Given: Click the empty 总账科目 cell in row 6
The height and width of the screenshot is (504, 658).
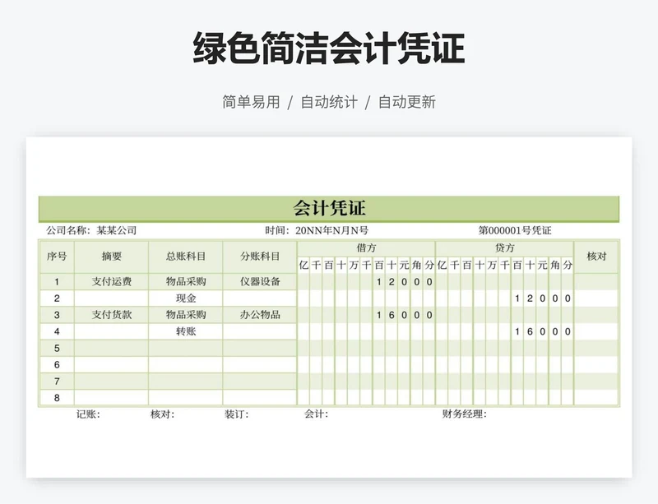Looking at the screenshot, I should pyautogui.click(x=186, y=365).
